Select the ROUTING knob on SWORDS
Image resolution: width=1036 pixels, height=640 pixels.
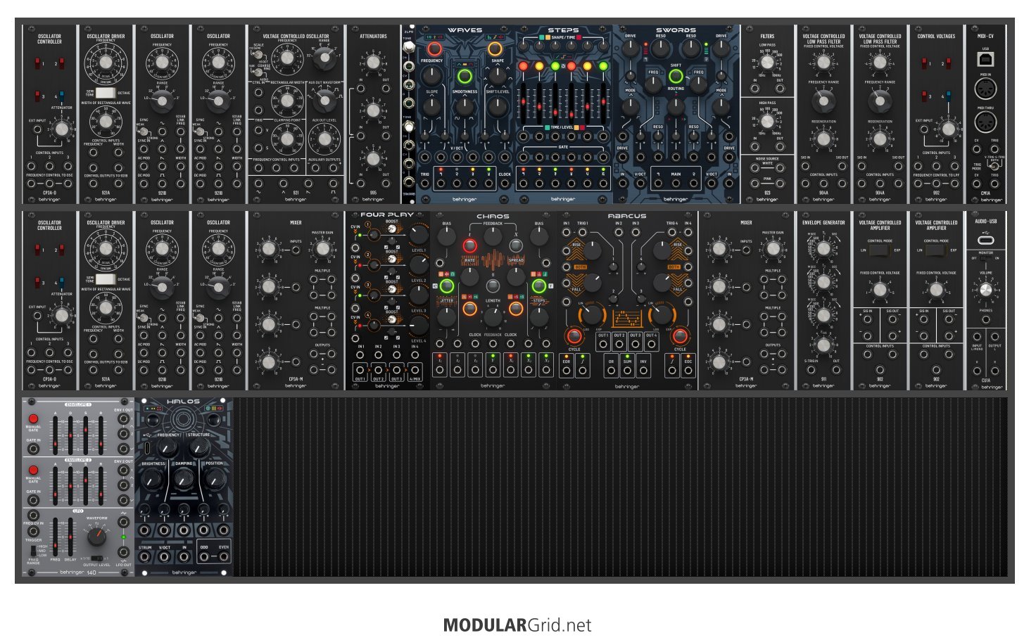pos(676,107)
